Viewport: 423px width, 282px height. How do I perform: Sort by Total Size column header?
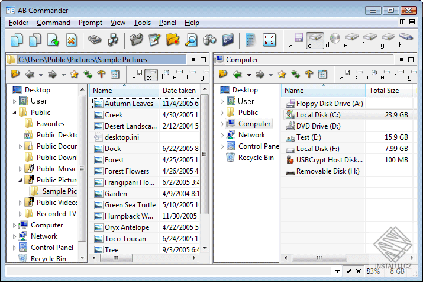click(x=389, y=91)
